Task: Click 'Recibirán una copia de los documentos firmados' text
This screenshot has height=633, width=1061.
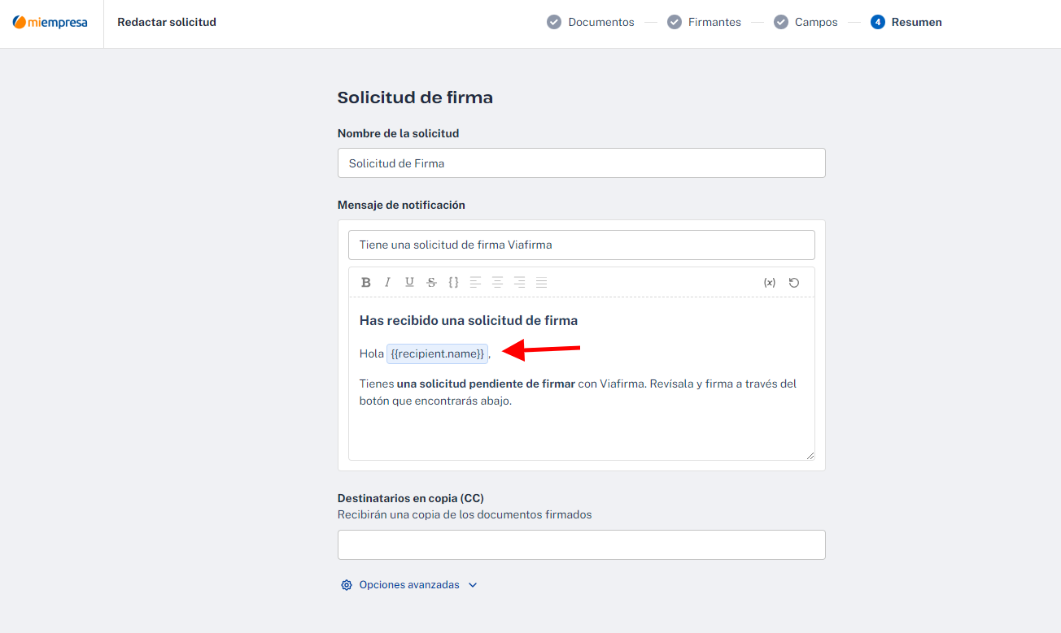Action: click(x=465, y=514)
